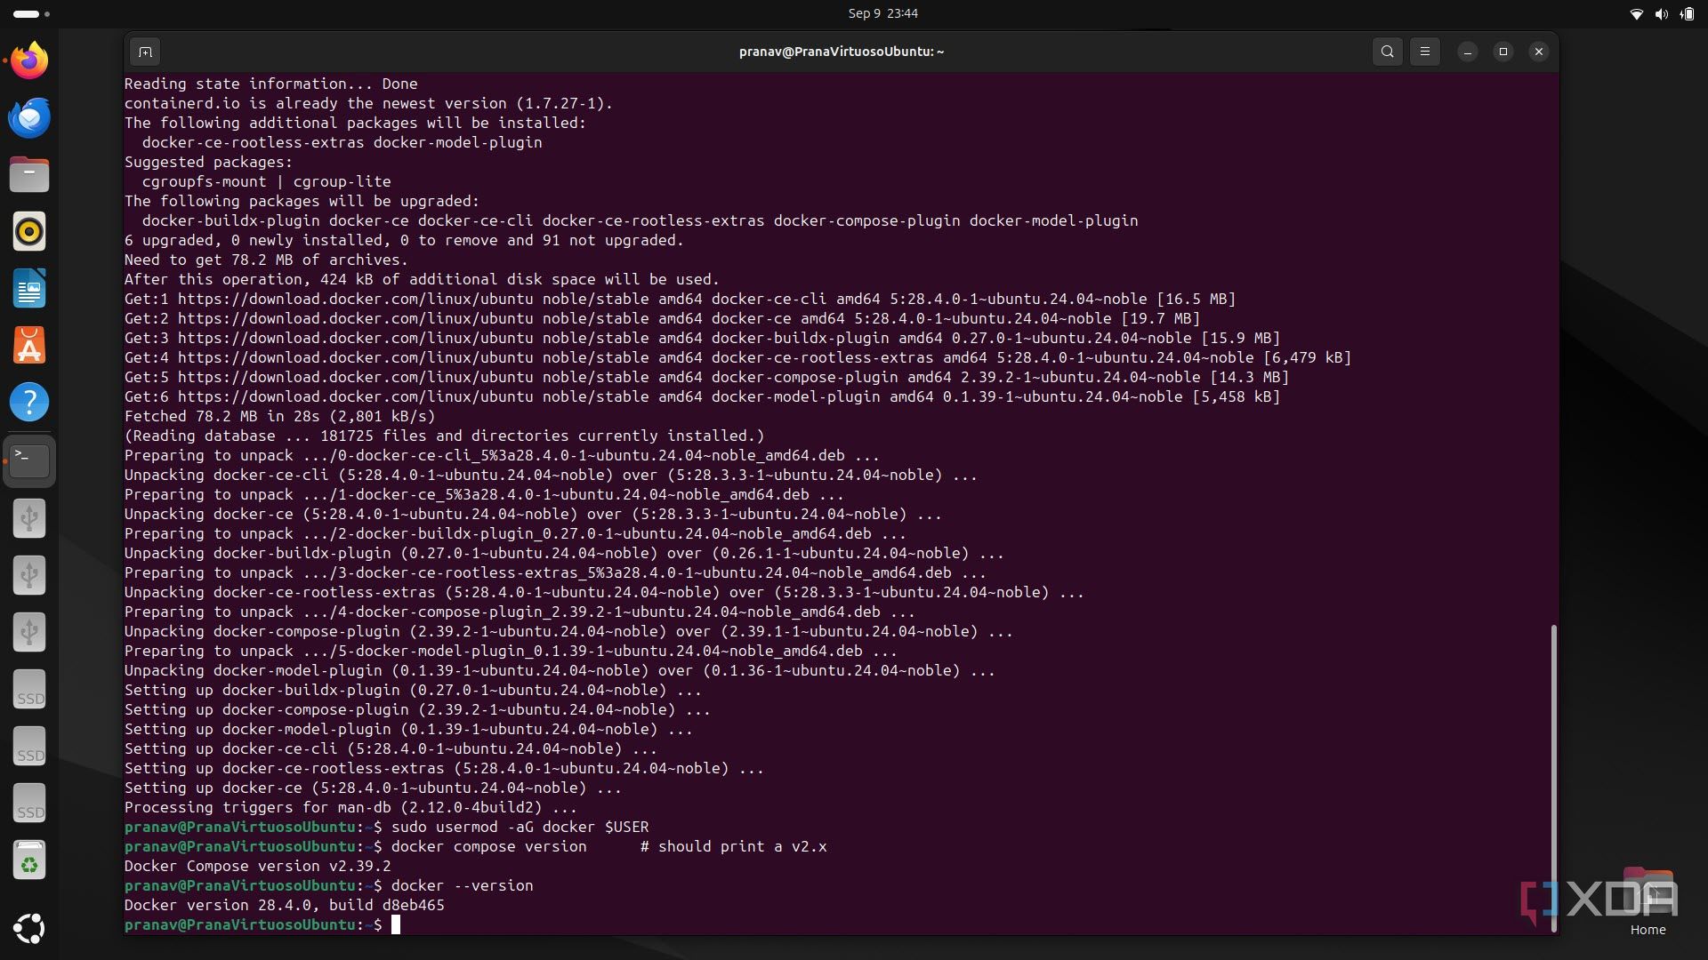
Task: Open the Activities overview indicator
Action: coord(31,13)
